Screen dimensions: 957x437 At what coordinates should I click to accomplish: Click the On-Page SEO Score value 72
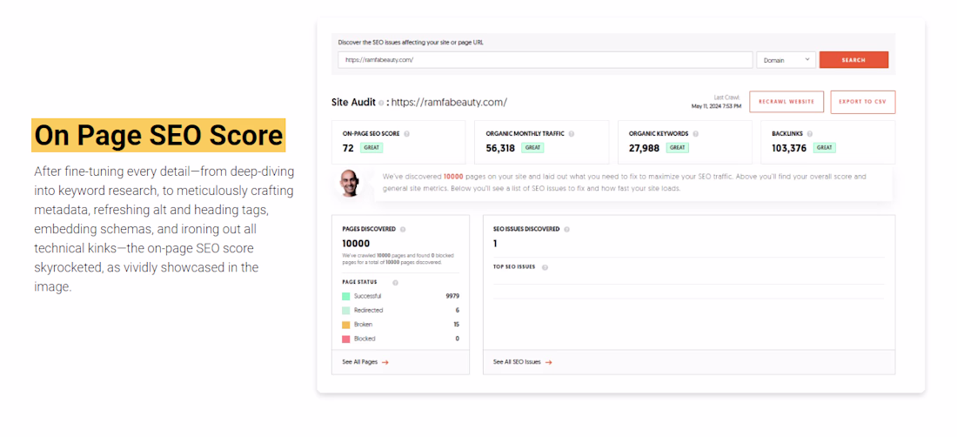click(x=348, y=148)
